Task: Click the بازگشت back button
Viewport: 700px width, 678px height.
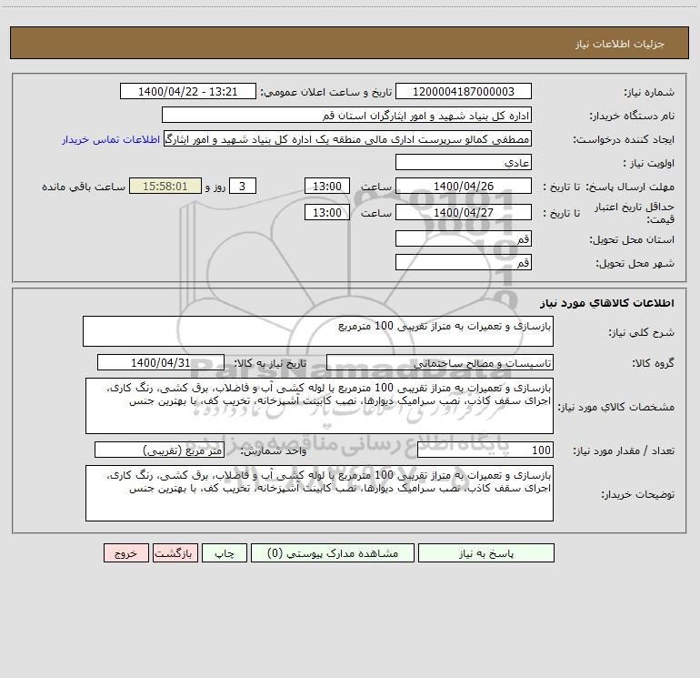Action: (175, 553)
